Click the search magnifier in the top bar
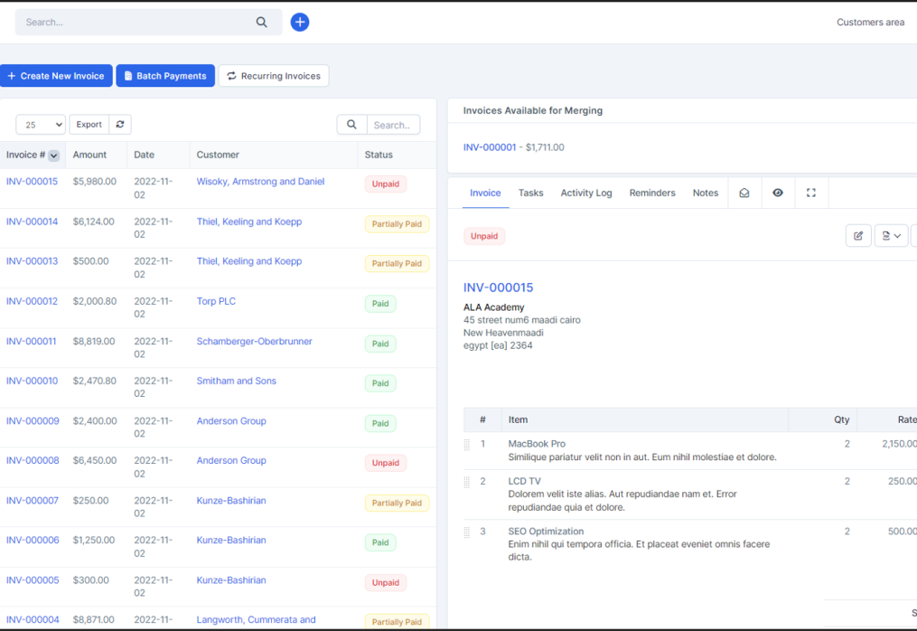 coord(261,22)
